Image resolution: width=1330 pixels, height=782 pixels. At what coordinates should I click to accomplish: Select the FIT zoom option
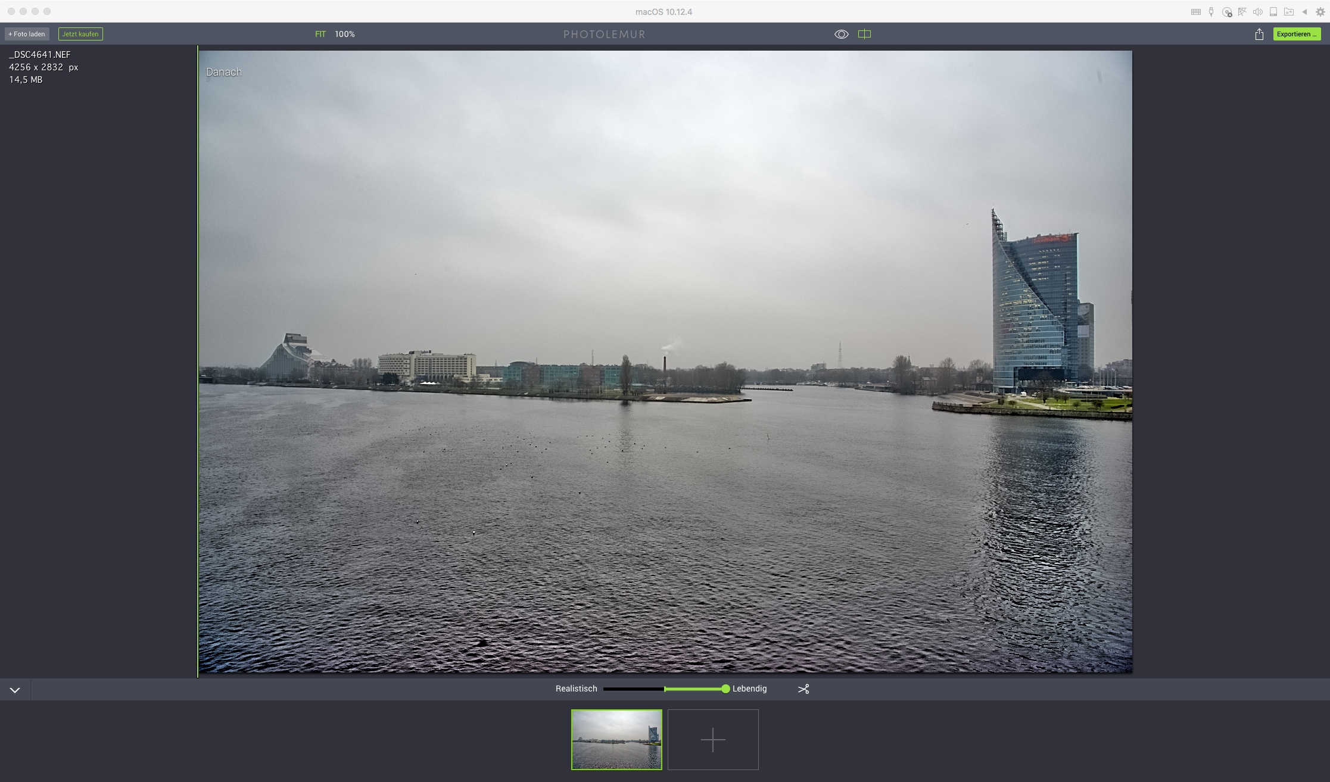click(320, 34)
